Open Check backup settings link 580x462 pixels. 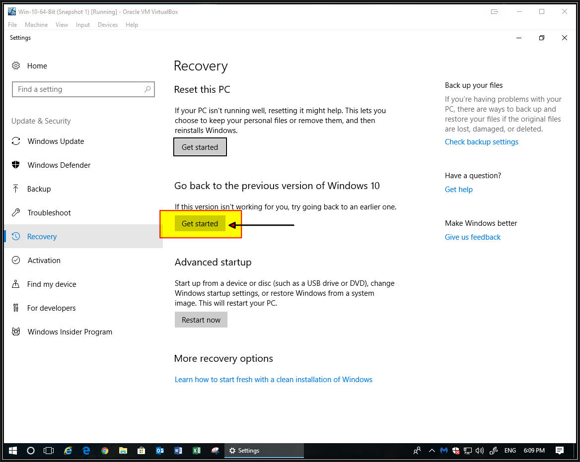click(481, 142)
